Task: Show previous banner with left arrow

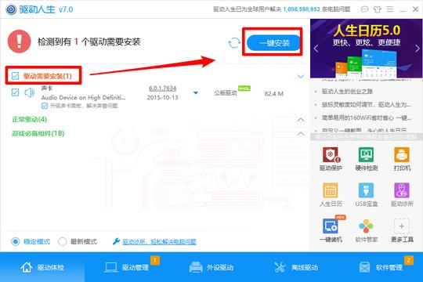Action: (316, 49)
